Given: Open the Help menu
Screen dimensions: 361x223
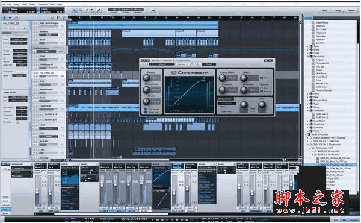Looking at the screenshot, I should [x=60, y=4].
